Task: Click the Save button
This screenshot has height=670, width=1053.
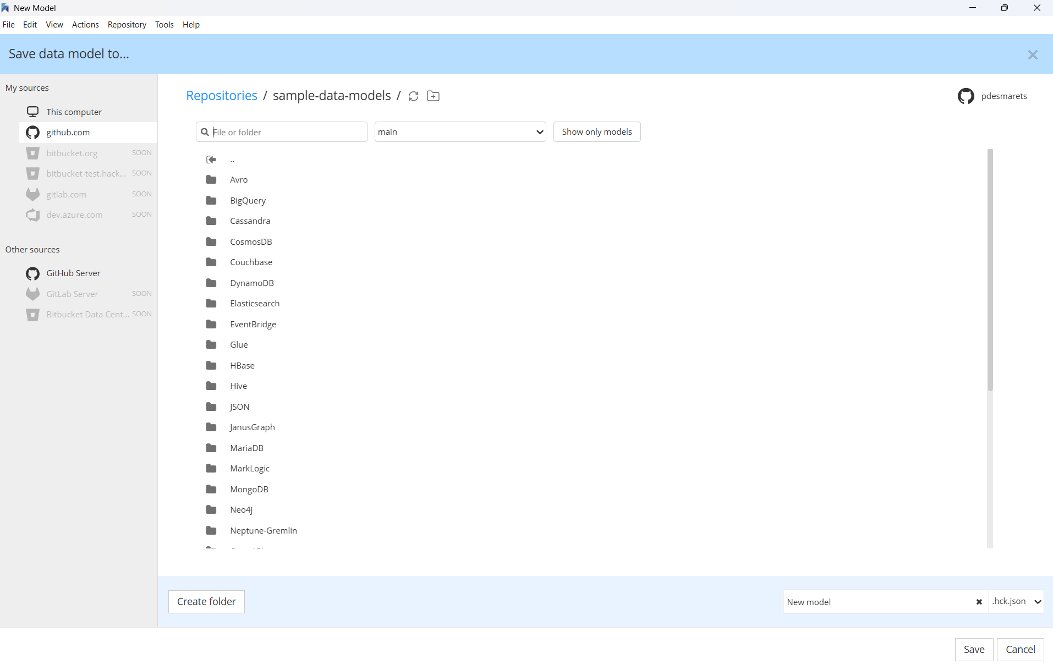Action: 974,650
